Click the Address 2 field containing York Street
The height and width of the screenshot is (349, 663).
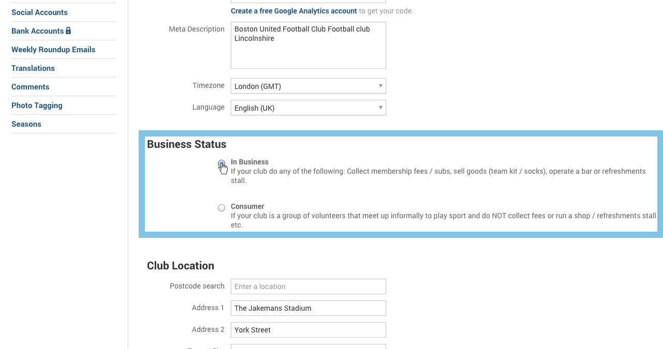pos(308,330)
